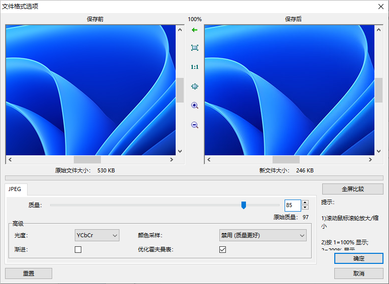Click the 重置 reset button
The height and width of the screenshot is (284, 389).
(29, 273)
